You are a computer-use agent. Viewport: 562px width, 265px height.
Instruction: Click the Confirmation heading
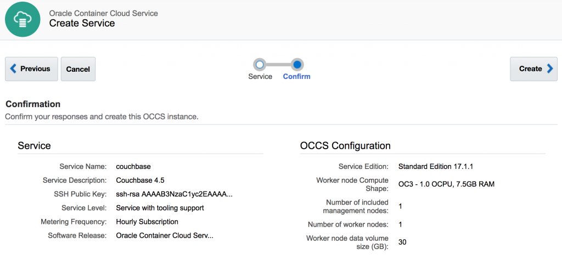pos(33,104)
